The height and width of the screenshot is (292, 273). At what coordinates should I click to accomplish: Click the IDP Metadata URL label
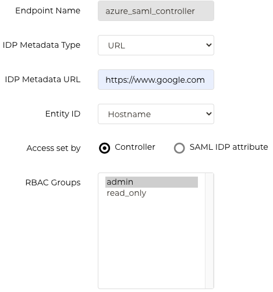[x=42, y=79]
